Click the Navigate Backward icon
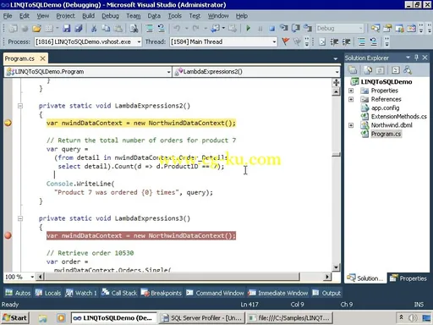Image resolution: width=433 pixels, height=325 pixels. 215,28
